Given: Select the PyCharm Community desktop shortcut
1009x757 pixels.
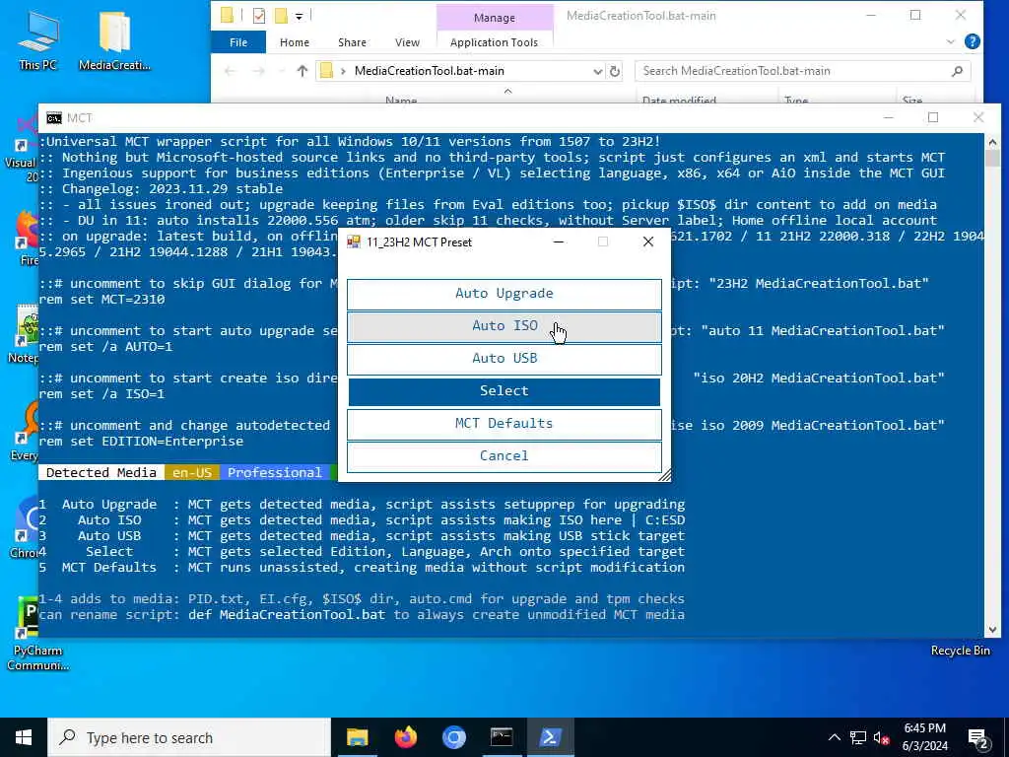Looking at the screenshot, I should pos(38,634).
